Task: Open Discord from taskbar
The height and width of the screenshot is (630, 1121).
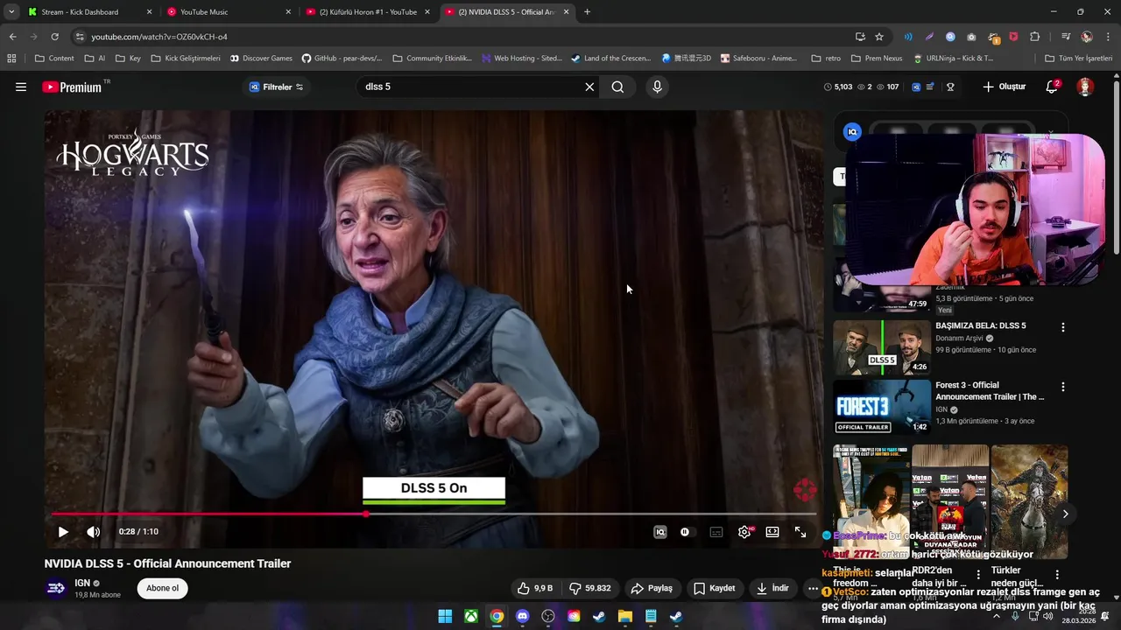Action: [x=523, y=616]
